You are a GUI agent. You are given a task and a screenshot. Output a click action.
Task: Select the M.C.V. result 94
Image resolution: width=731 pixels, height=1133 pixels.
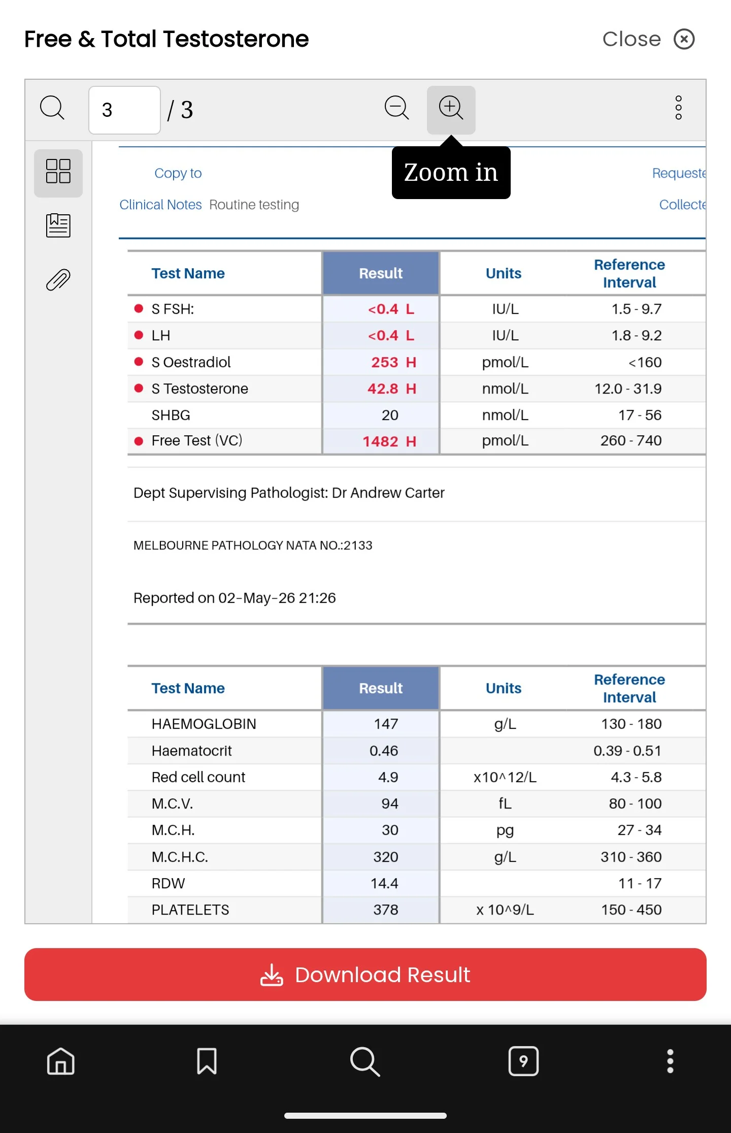[x=390, y=804]
